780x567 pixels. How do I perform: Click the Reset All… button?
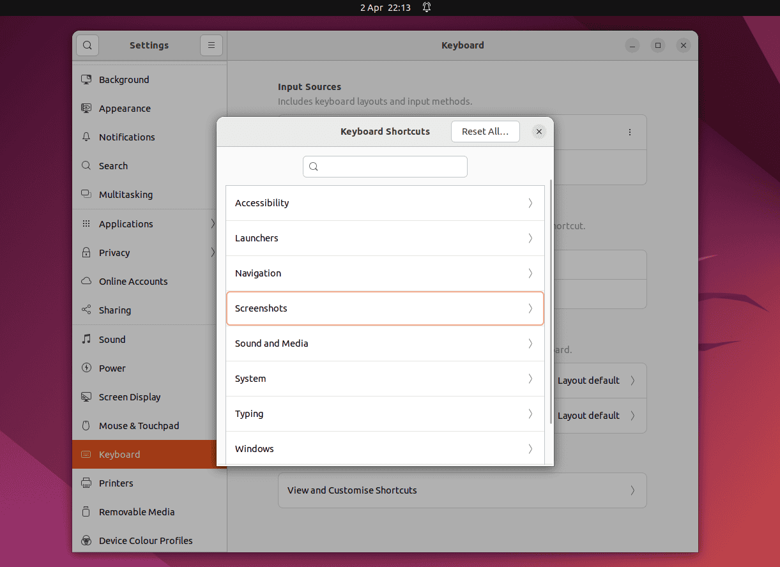coord(486,132)
